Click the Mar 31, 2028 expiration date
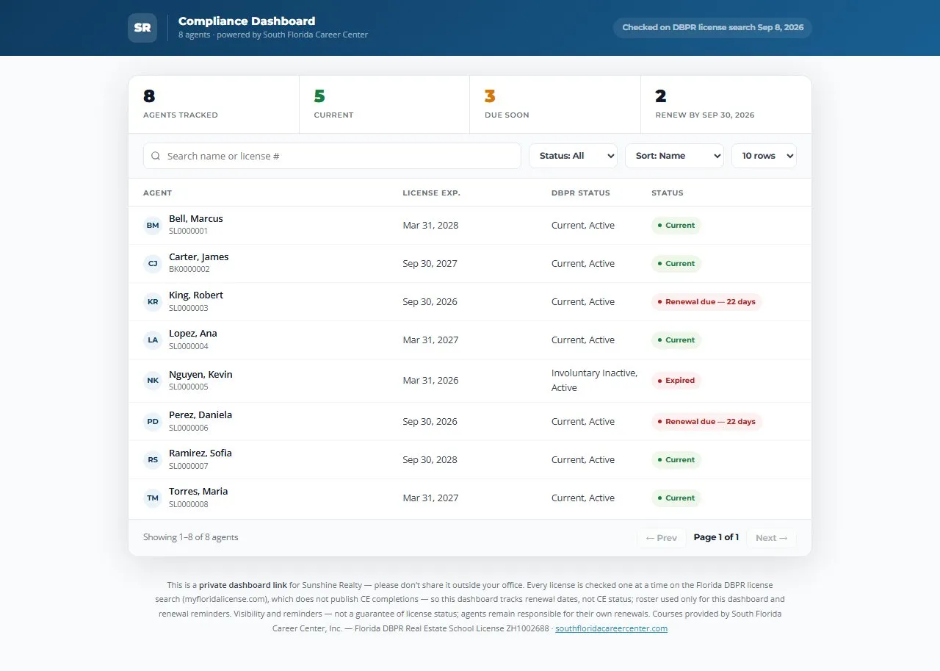This screenshot has height=671, width=940. [430, 225]
